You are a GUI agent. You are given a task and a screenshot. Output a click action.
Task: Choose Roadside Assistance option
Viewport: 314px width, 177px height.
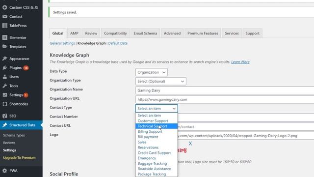157,169
